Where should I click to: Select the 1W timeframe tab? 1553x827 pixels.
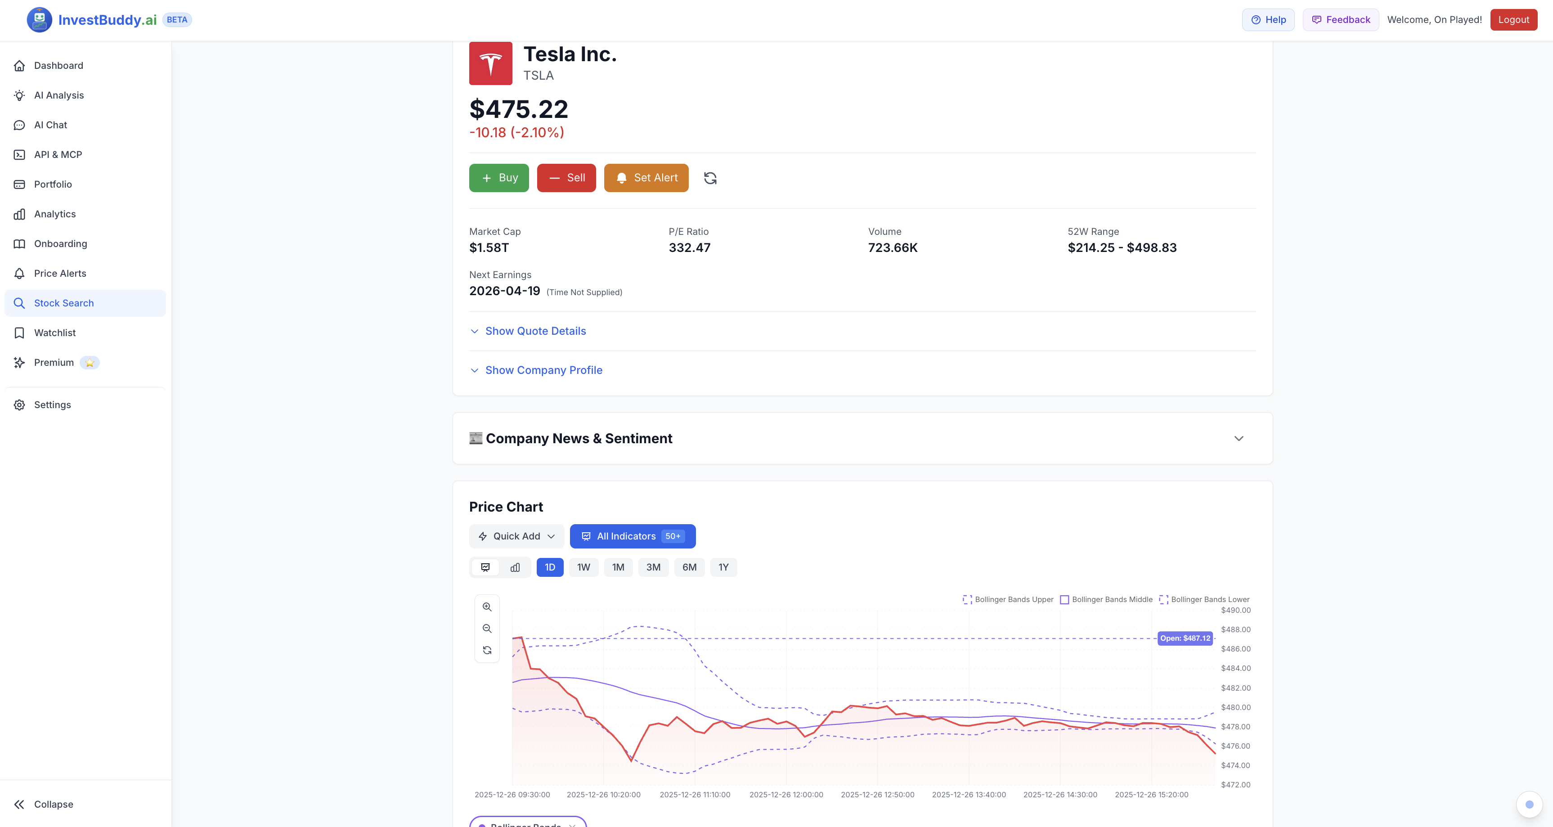[x=582, y=567]
